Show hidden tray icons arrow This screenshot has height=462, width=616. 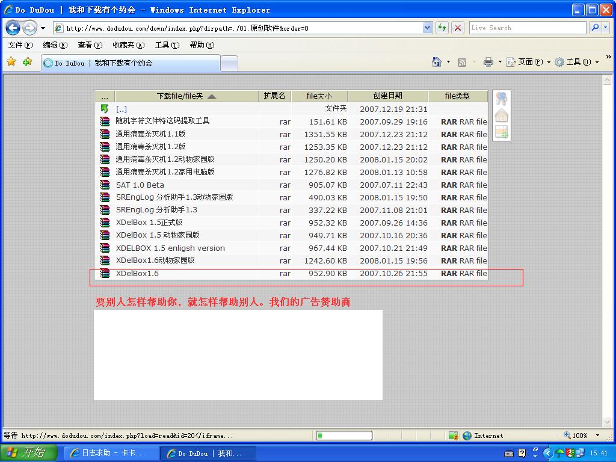547,453
